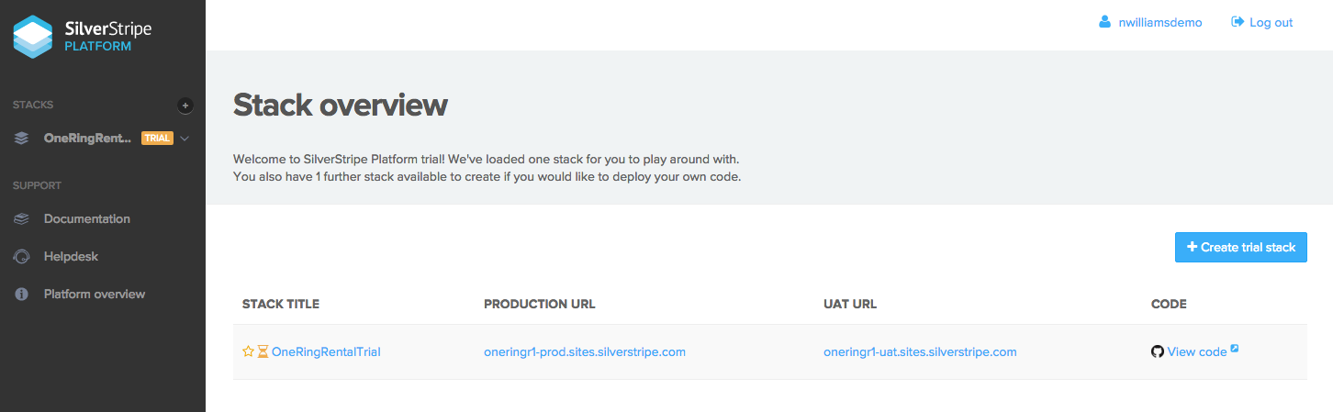Click the Helpdesk headset icon
Screen dimensions: 1333x412
(x=21, y=257)
